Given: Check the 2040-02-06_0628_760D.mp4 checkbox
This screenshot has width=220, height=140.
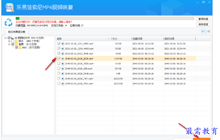Looking at the screenshot, I should click(59, 64).
